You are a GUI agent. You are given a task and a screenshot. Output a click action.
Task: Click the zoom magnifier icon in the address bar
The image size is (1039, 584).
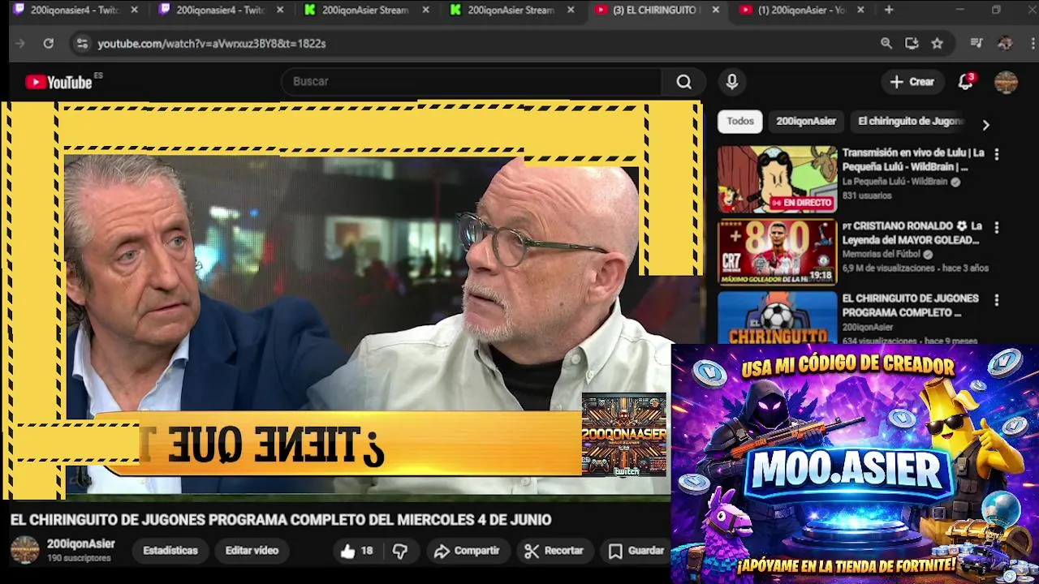coord(886,43)
